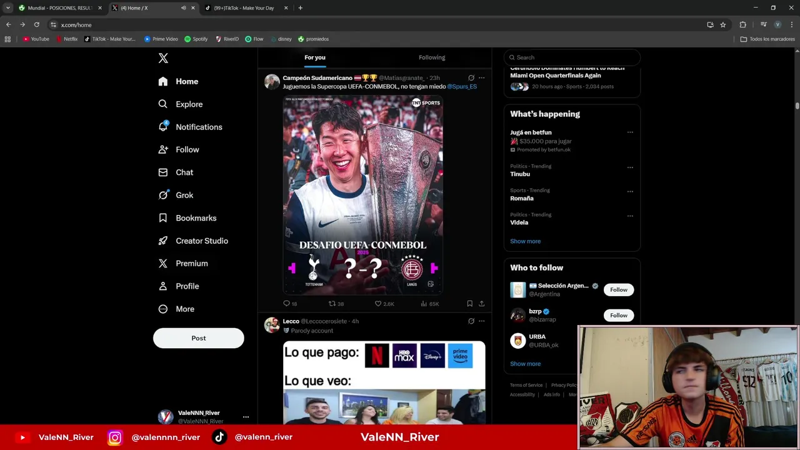This screenshot has height=450, width=800.
Task: Click share icon on Campeón Sudamericano post
Action: [x=481, y=304]
